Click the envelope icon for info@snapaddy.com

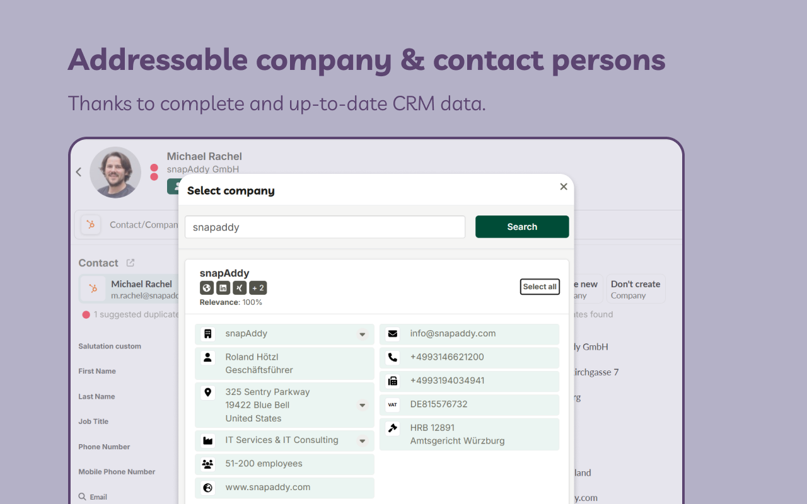tap(393, 334)
